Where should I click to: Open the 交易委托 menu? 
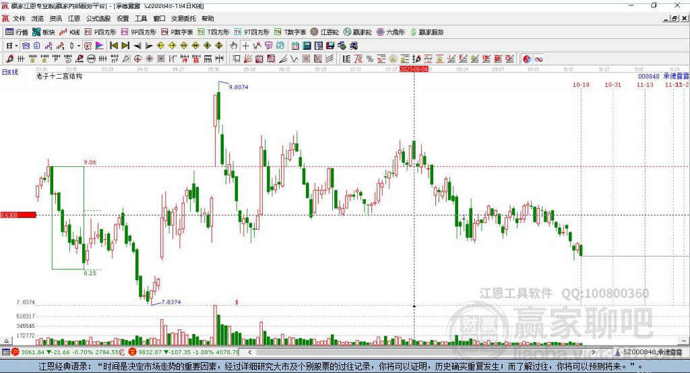[x=183, y=18]
